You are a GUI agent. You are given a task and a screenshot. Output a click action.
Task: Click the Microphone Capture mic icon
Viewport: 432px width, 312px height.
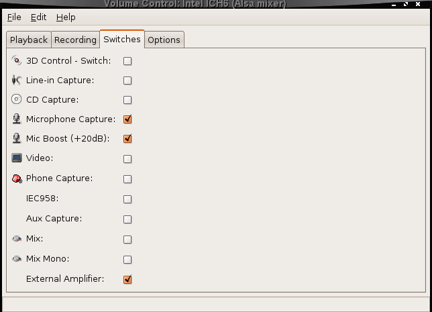17,119
